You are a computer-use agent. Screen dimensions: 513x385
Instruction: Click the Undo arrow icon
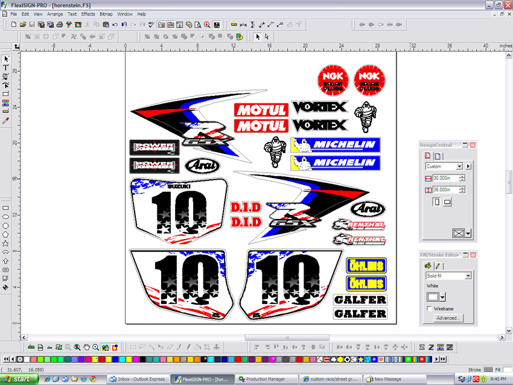coord(115,25)
